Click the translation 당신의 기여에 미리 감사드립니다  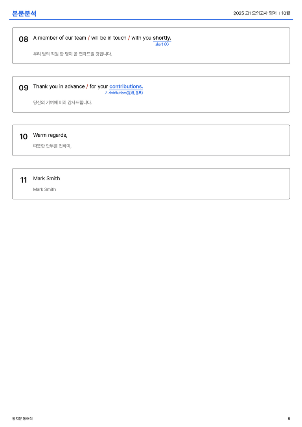click(x=63, y=103)
